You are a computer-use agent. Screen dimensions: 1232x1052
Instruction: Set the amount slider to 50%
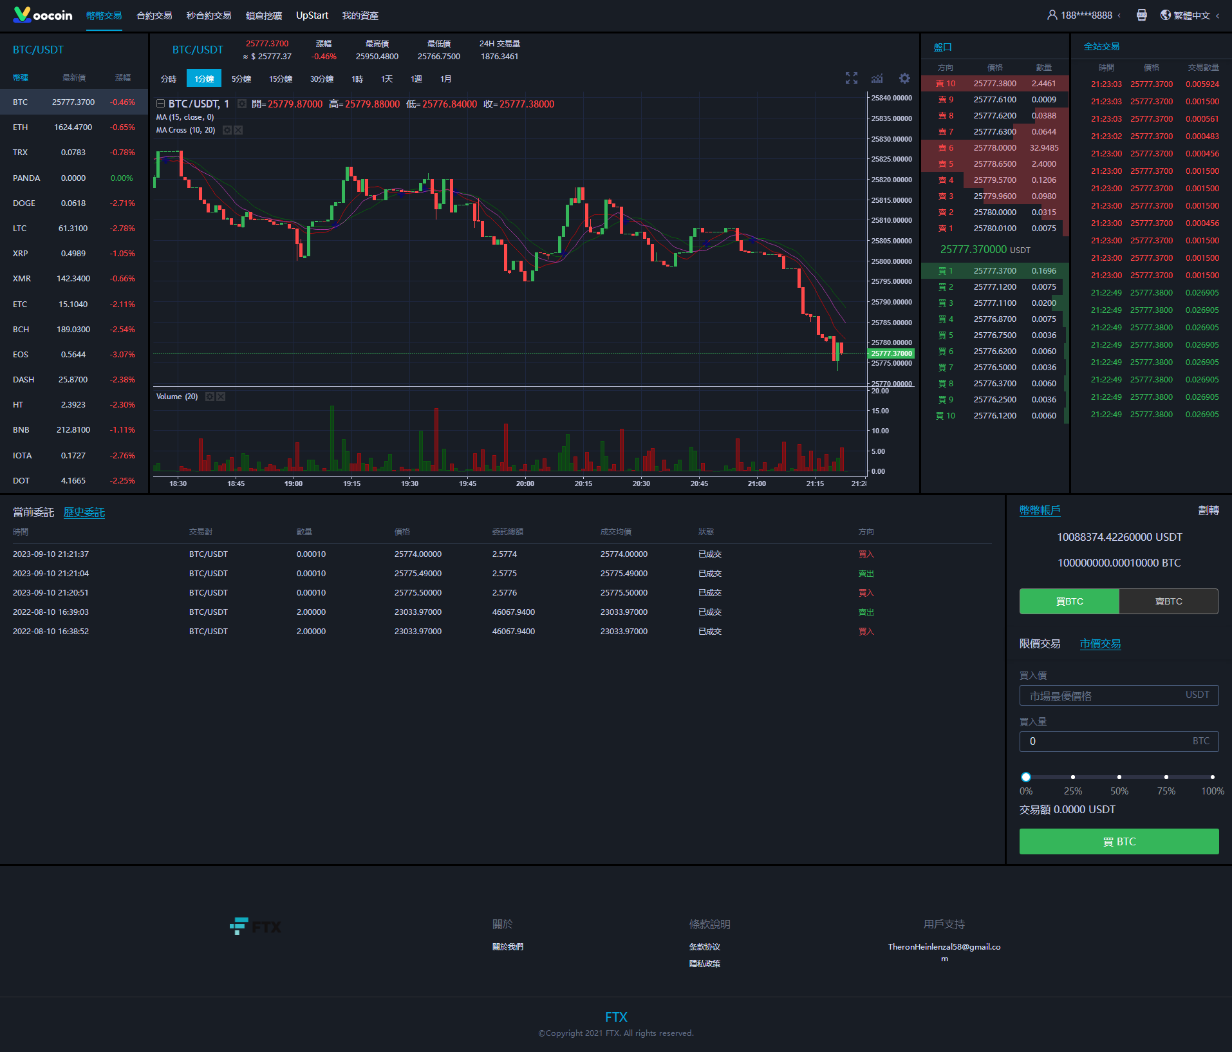click(1119, 777)
